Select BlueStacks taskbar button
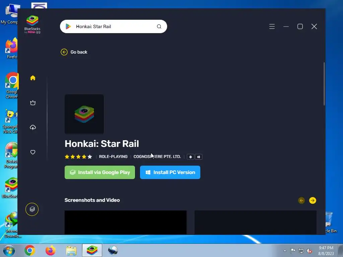 click(x=92, y=250)
